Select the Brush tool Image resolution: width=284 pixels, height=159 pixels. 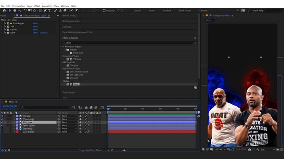tap(55, 11)
